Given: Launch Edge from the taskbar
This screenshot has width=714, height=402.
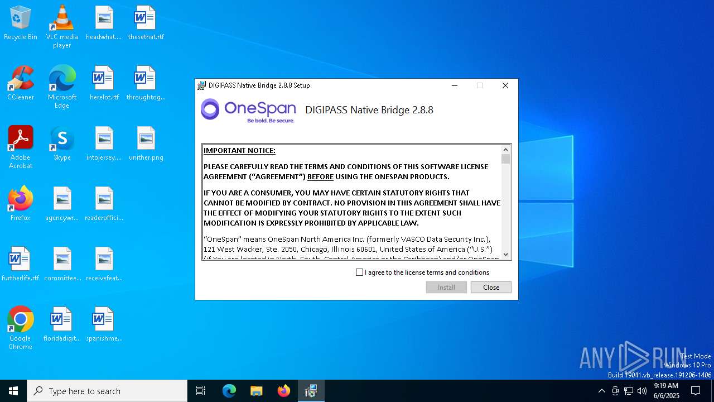Looking at the screenshot, I should point(229,391).
